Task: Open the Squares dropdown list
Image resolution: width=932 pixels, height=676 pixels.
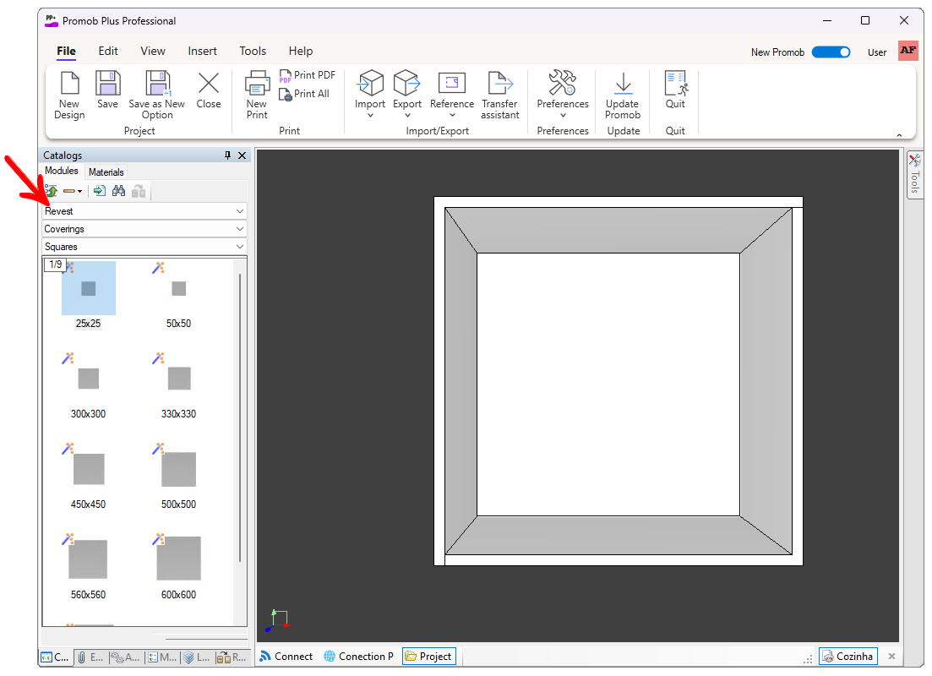Action: click(144, 247)
